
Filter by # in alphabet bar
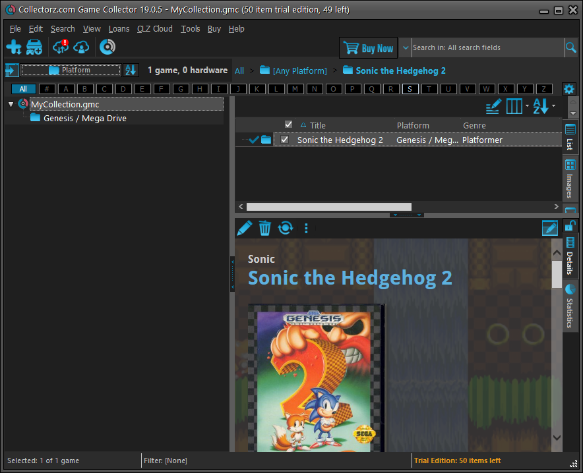(x=47, y=89)
